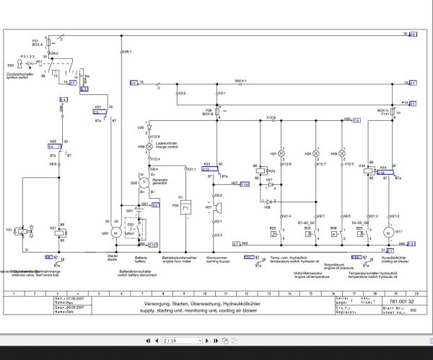Follow the blue link before line 15 with slash 3

[x=134, y=83]
